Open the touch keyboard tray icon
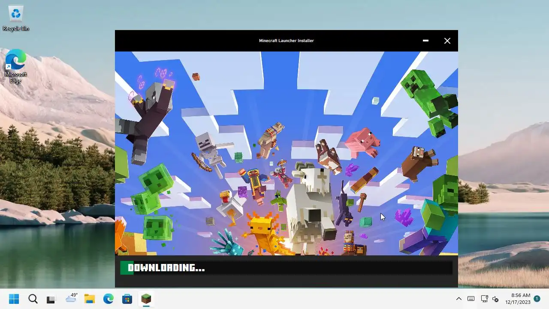This screenshot has width=549, height=309. (471, 299)
